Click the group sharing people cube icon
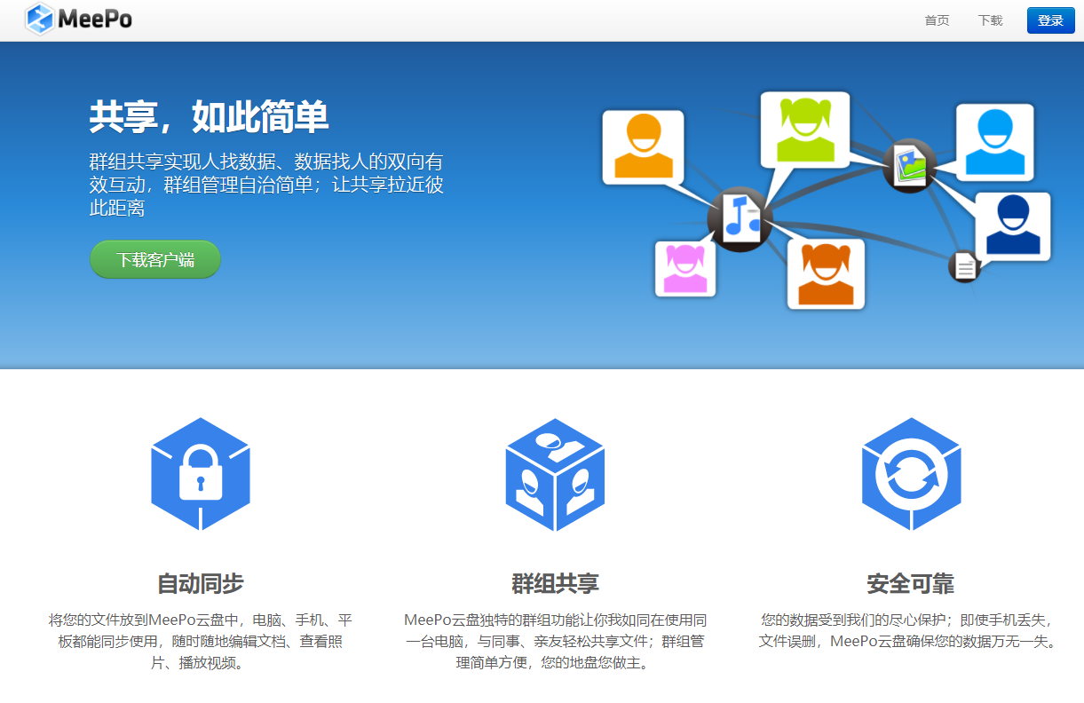Viewport: 1084px width, 703px height. 555,475
